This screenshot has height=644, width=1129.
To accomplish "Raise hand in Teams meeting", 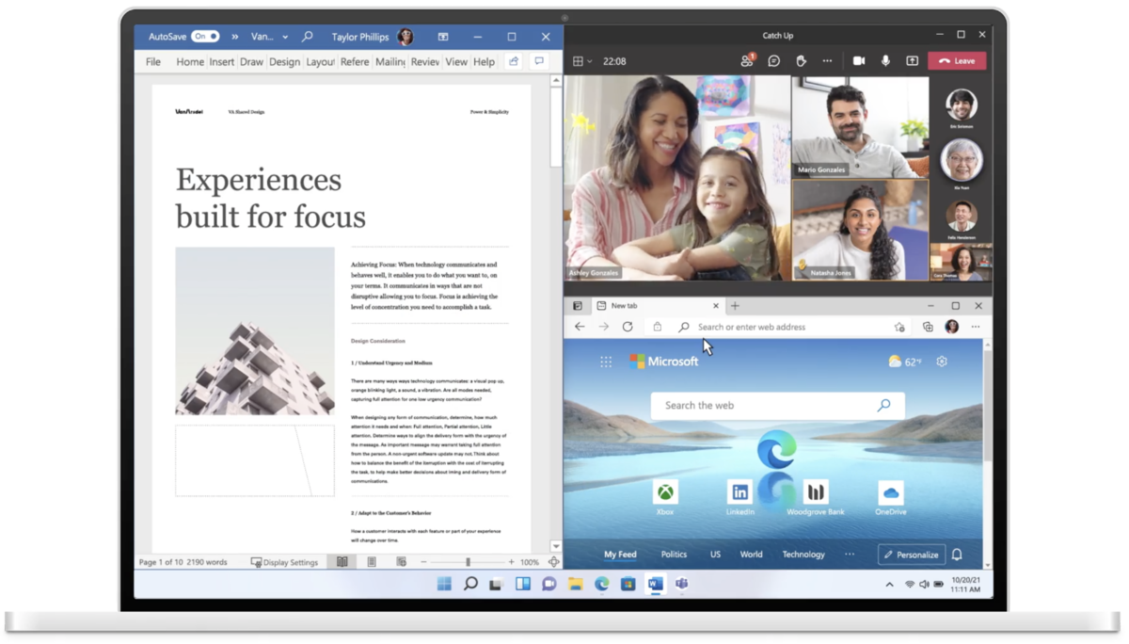I will [801, 61].
